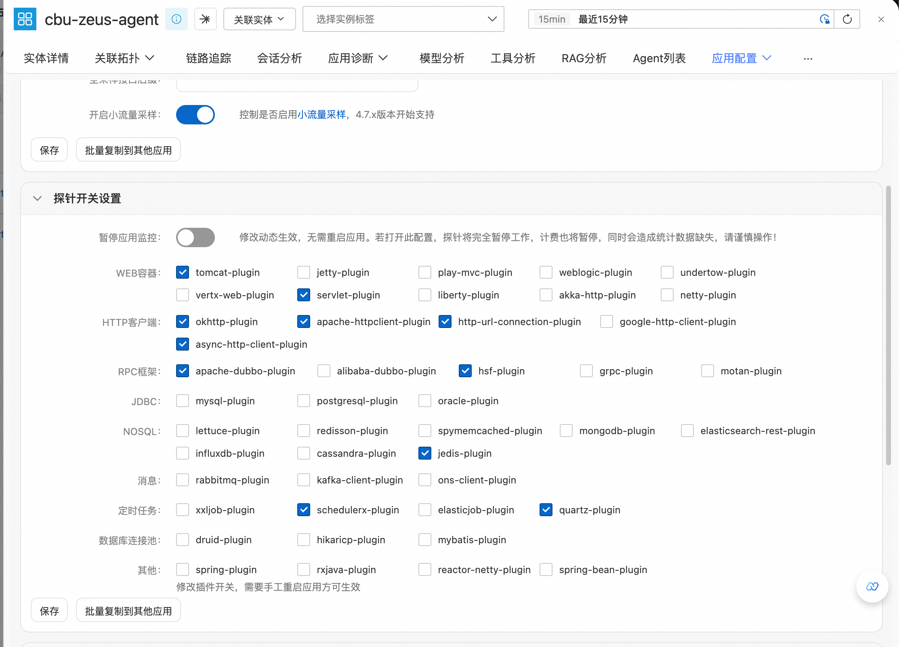Check the spring-bean-plugin checkbox

tap(546, 569)
